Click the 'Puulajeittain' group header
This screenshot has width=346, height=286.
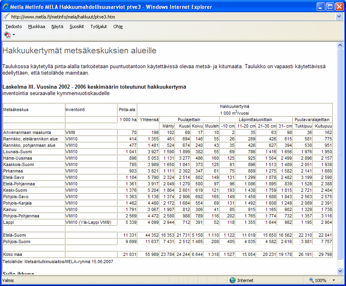[189, 120]
